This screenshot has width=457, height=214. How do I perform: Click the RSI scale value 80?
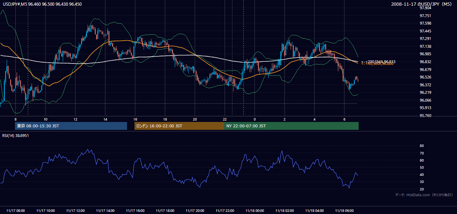click(422, 146)
